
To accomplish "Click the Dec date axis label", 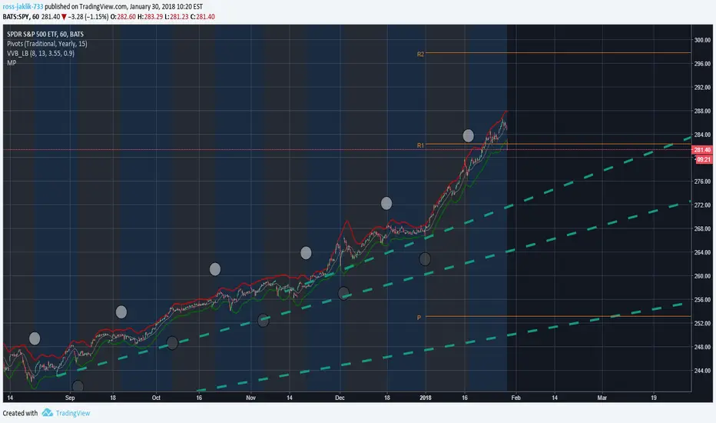I will tap(340, 398).
